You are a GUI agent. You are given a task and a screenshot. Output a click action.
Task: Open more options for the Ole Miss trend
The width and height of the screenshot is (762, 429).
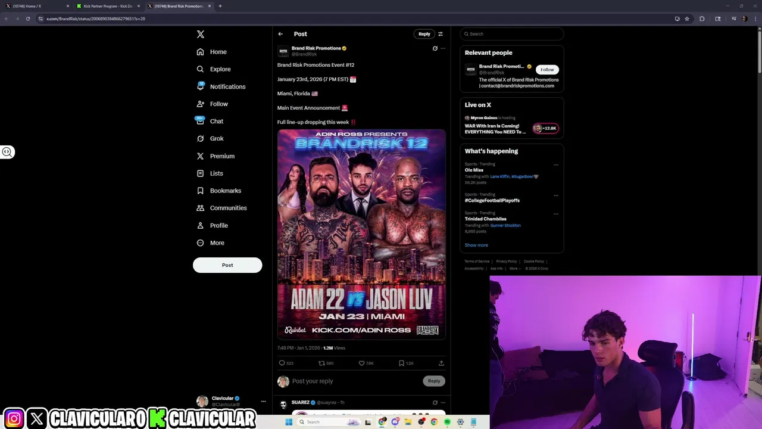[x=556, y=165]
